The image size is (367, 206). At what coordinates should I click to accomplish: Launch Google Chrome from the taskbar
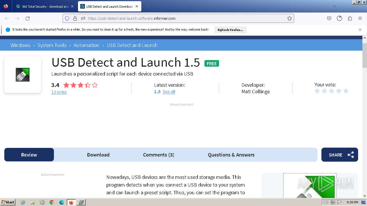pos(52,202)
